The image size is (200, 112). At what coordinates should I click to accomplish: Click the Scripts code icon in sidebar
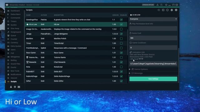8,82
